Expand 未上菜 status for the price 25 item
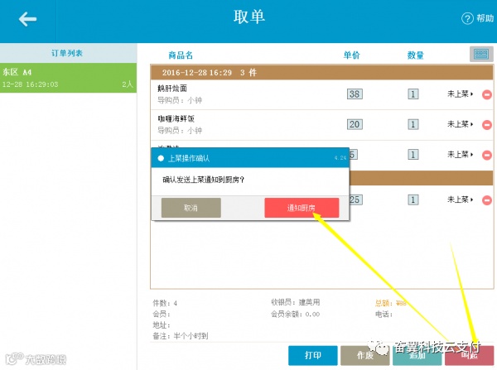Viewport: 497px width, 370px height. [x=460, y=199]
